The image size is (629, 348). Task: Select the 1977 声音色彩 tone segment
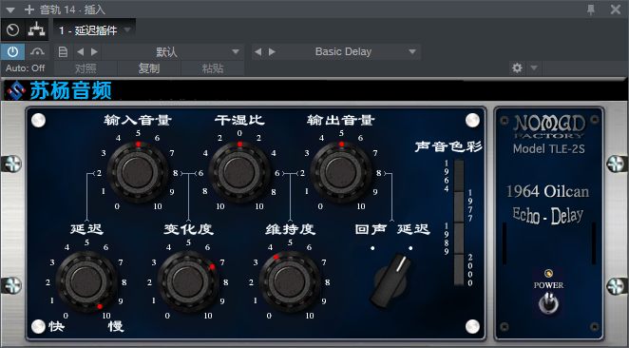pos(459,206)
